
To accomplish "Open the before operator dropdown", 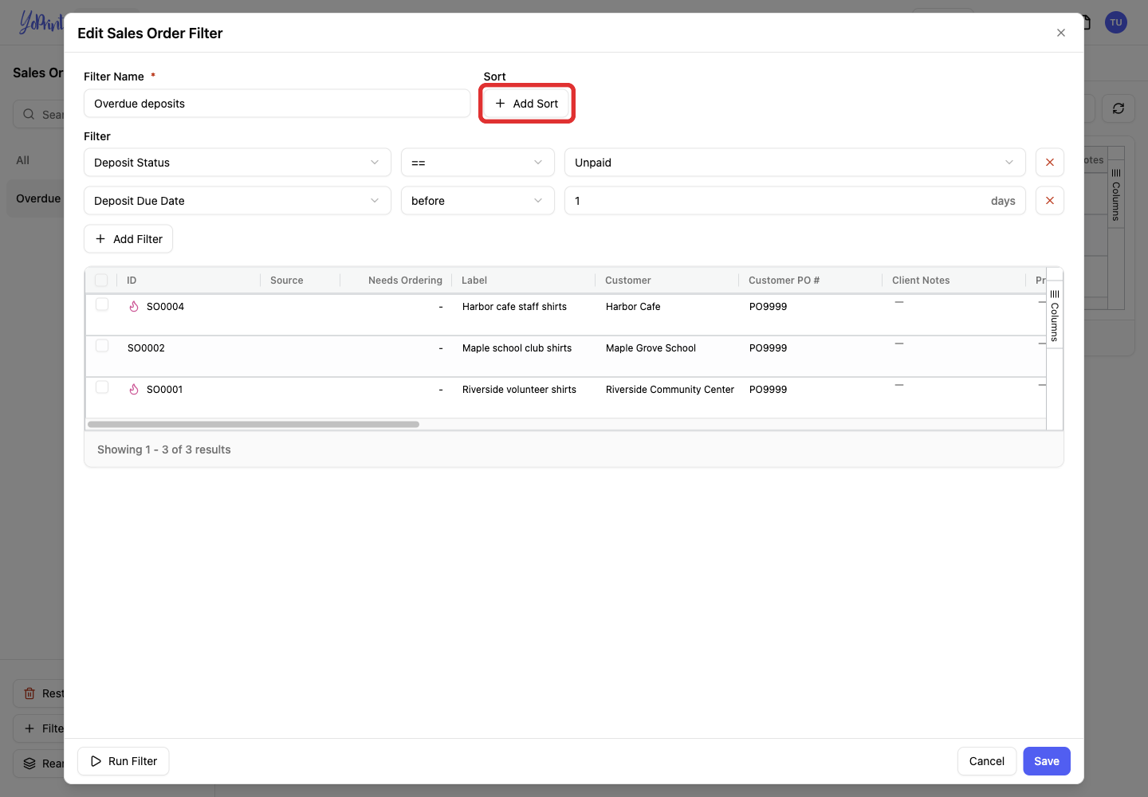I will (x=478, y=201).
